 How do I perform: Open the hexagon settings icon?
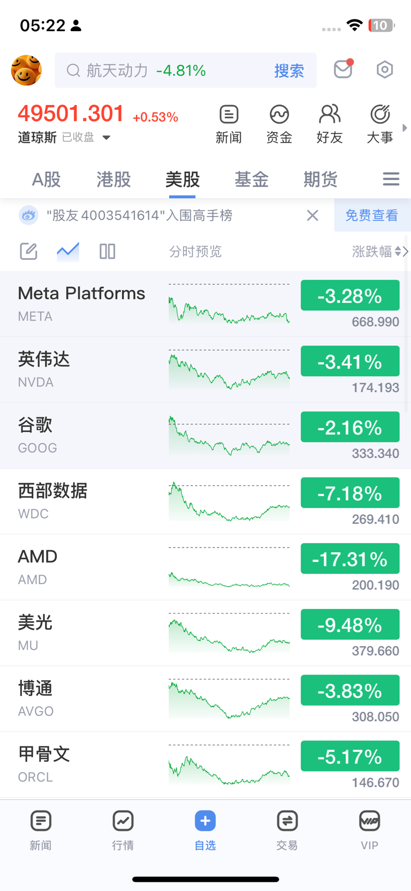(x=384, y=70)
